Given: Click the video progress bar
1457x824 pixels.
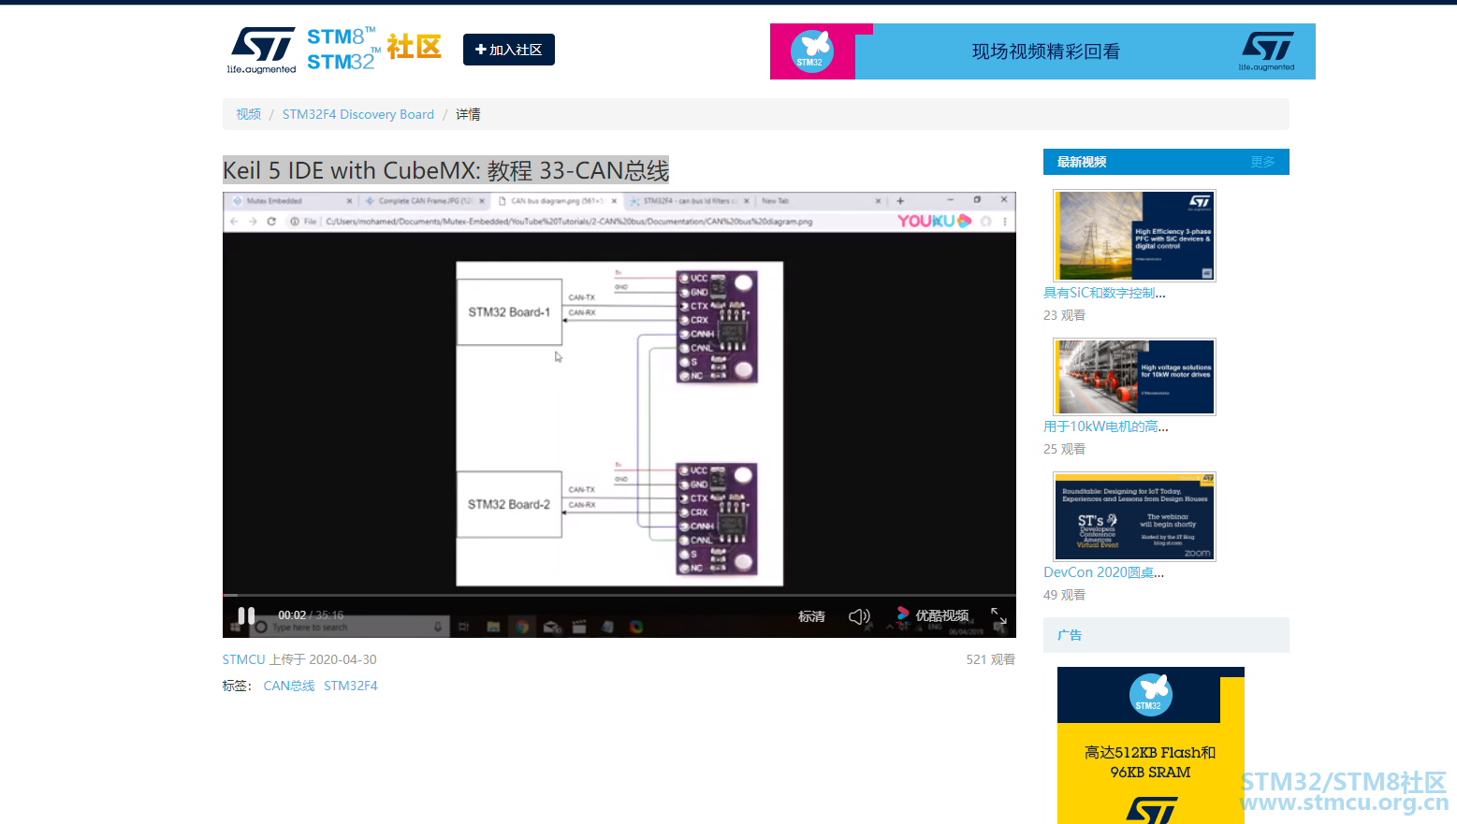Looking at the screenshot, I should (x=619, y=595).
